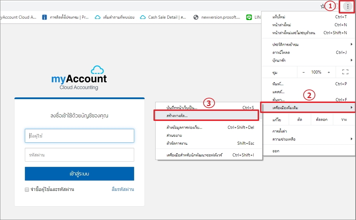This screenshot has height=220, width=356.
Task: Open Task manager (Shift+Esc) entry
Action: 209,143
